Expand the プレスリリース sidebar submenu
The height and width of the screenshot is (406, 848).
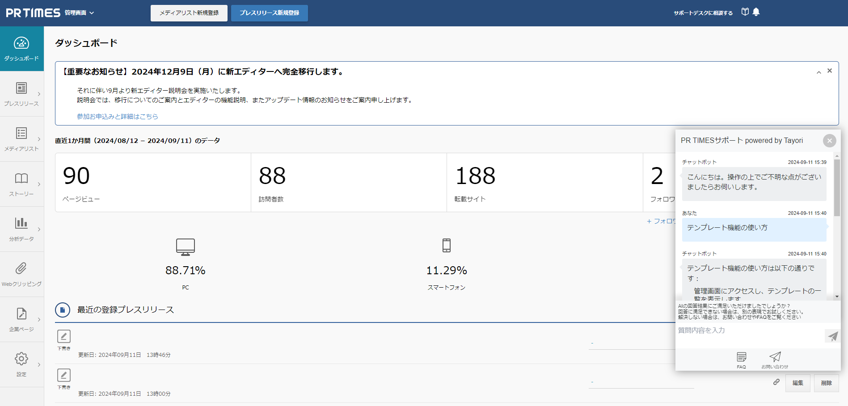point(39,94)
